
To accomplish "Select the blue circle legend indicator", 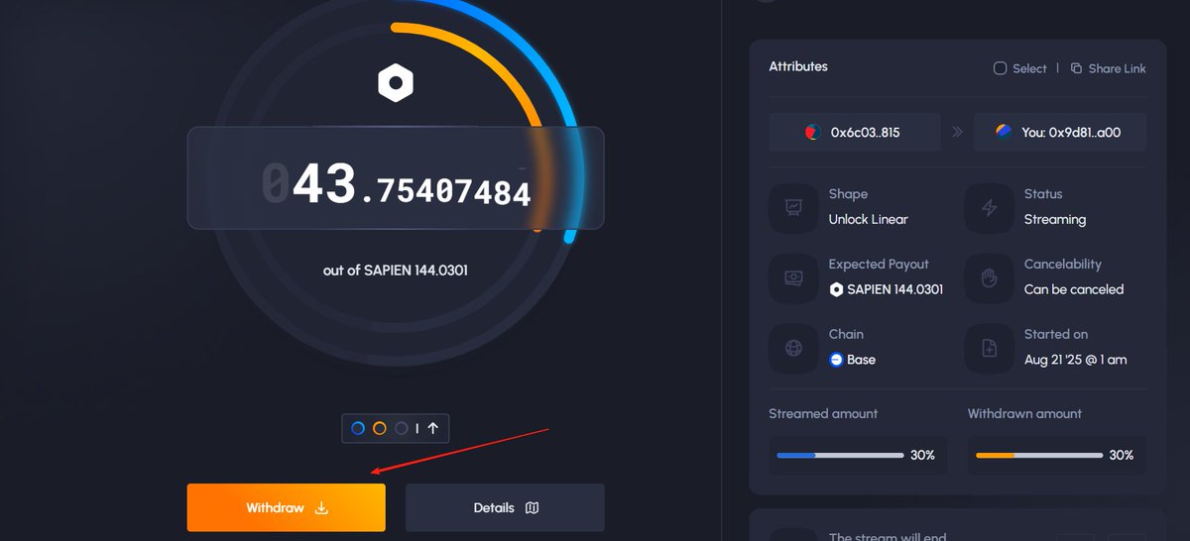I will click(358, 428).
